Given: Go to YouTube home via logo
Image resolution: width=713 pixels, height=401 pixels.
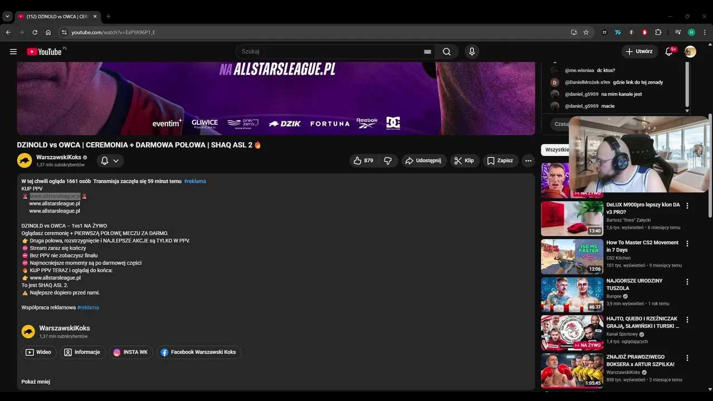Looking at the screenshot, I should pyautogui.click(x=44, y=52).
